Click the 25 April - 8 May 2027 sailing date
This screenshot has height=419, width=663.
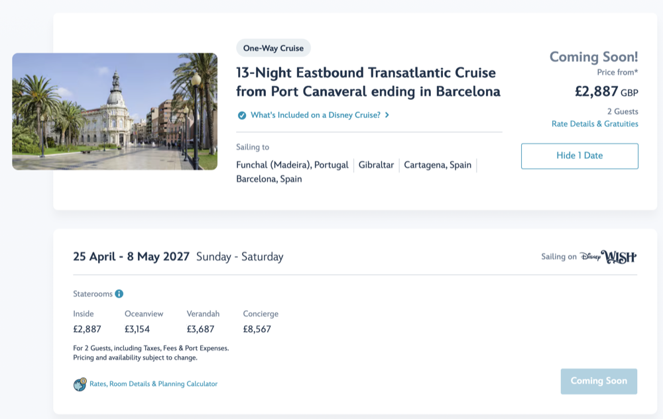point(131,257)
